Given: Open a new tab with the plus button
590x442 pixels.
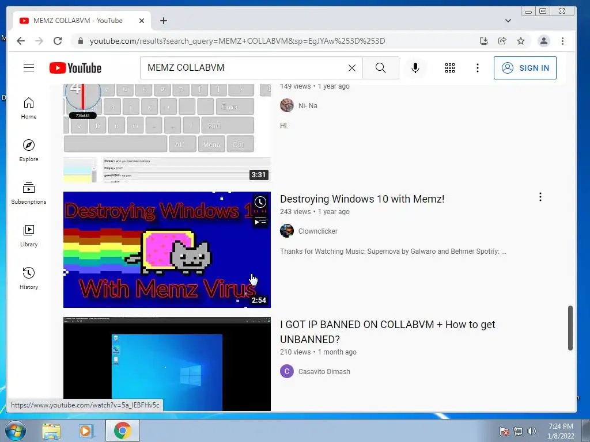Looking at the screenshot, I should pos(163,21).
